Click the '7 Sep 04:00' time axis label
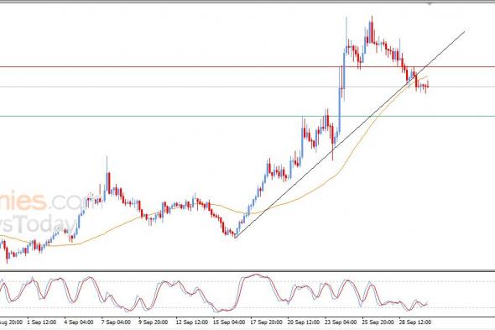This screenshot has width=495, height=330. (x=116, y=322)
